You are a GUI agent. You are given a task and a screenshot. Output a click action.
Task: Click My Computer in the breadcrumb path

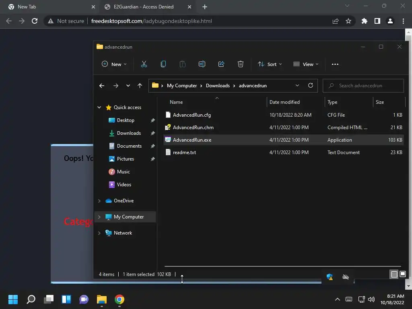182,86
